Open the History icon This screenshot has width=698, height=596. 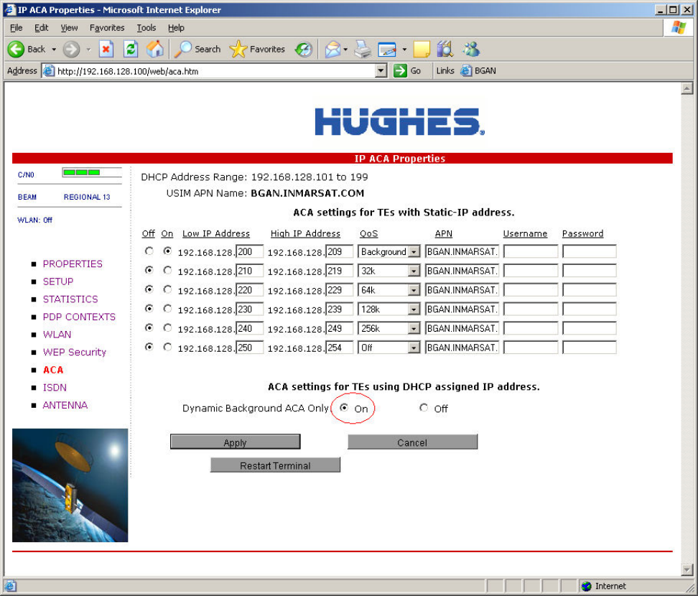(304, 49)
